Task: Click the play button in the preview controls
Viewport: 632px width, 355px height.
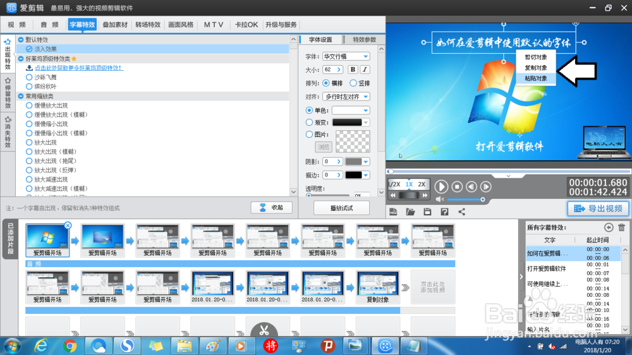Action: pyautogui.click(x=441, y=186)
